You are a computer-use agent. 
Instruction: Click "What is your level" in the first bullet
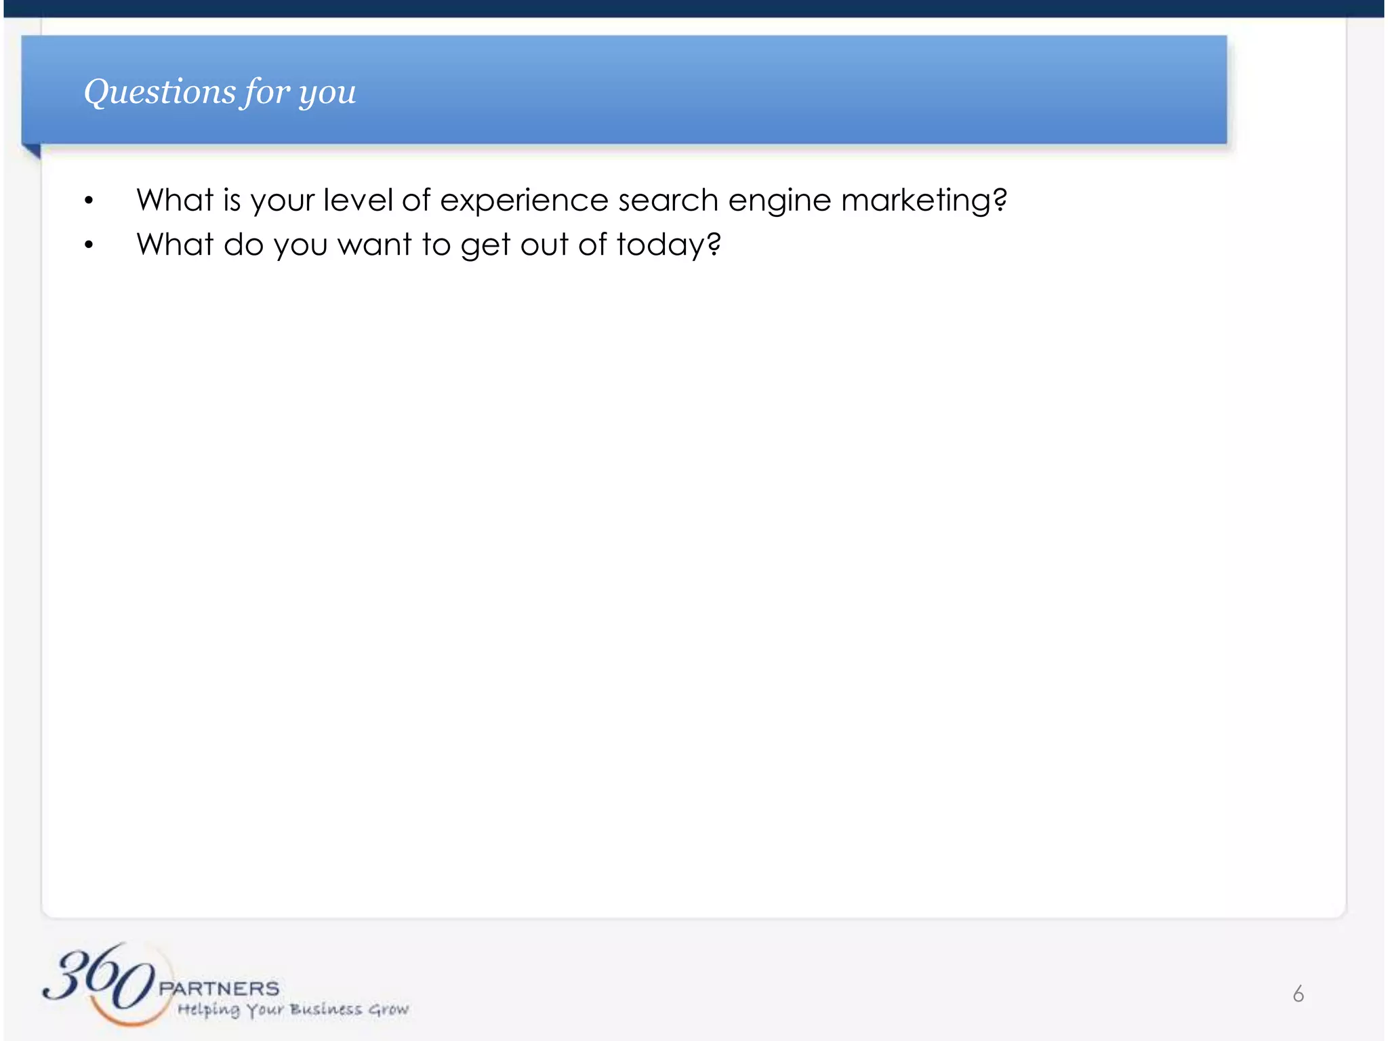tap(264, 201)
